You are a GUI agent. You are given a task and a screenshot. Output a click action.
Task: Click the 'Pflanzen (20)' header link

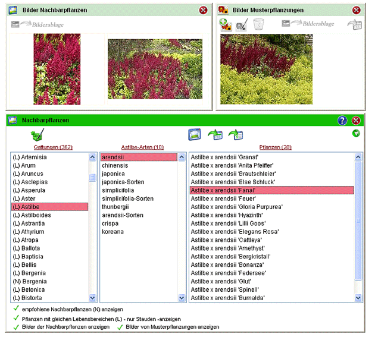click(276, 147)
